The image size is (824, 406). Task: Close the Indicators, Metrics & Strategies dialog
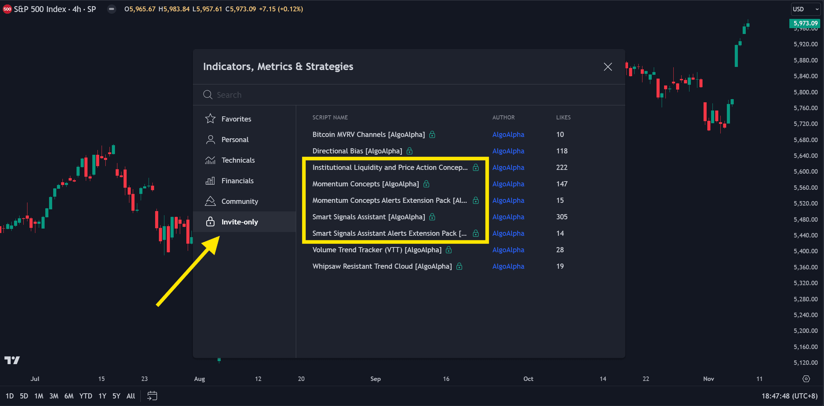(608, 67)
